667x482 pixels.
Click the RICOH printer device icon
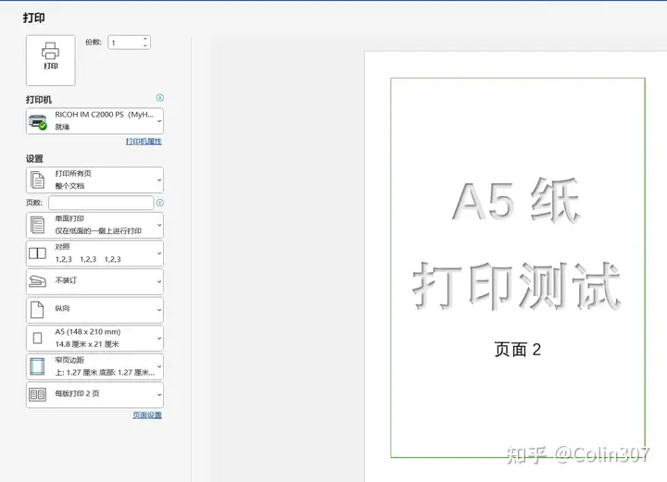tap(38, 122)
